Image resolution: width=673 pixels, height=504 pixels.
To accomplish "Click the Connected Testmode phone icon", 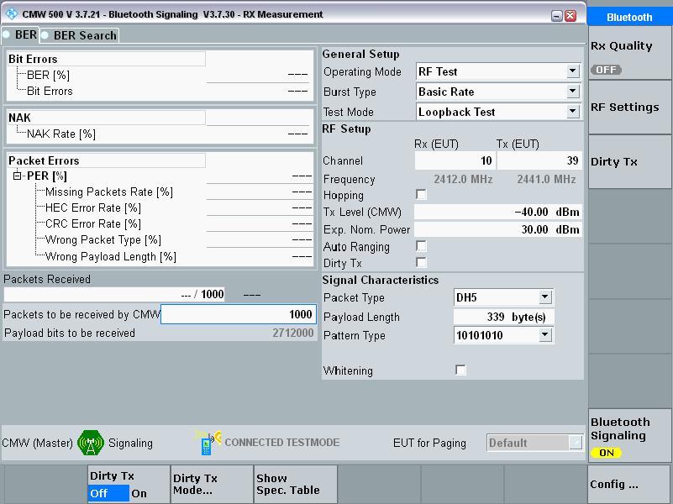I will 208,443.
